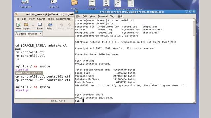Image resolution: width=211 pixels, height=118 pixels.
Task: Expand the Open recent files dropdown arrow
Action: [33, 26]
